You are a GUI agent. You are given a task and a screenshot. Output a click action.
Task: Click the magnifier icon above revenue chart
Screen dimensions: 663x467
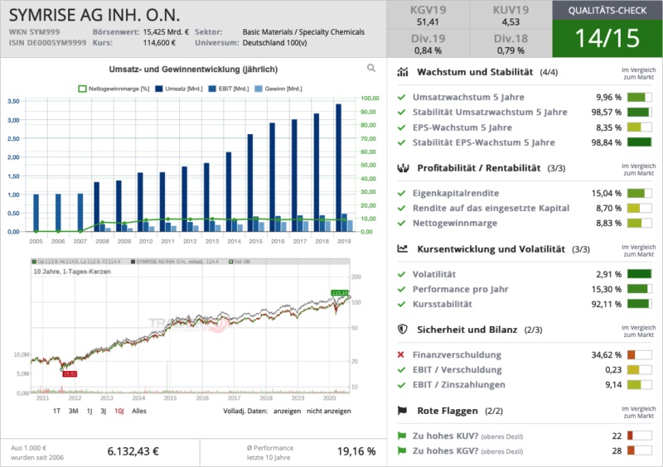click(x=371, y=68)
